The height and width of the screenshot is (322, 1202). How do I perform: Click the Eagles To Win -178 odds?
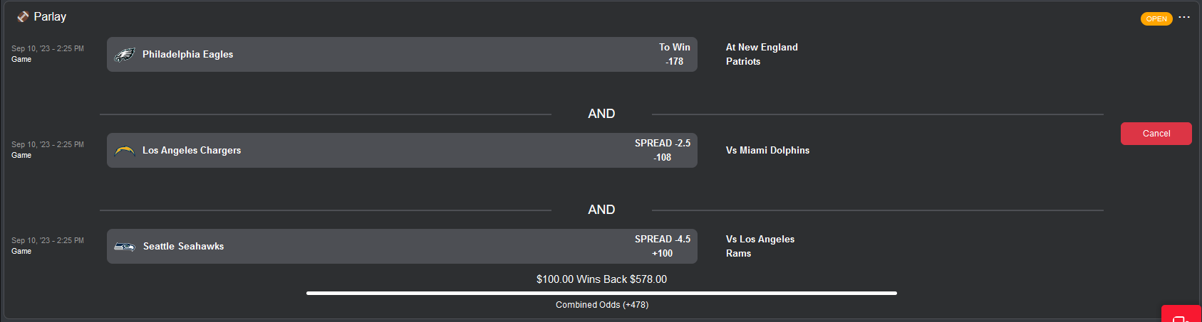674,55
